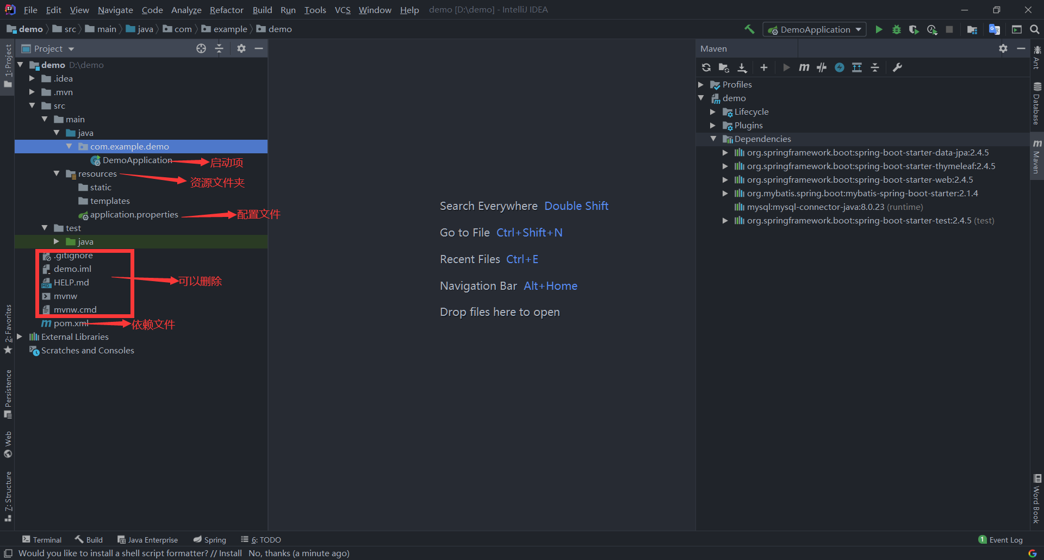Click Show Dependencies diagram icon in Maven
This screenshot has height=560, width=1044.
[x=857, y=67]
